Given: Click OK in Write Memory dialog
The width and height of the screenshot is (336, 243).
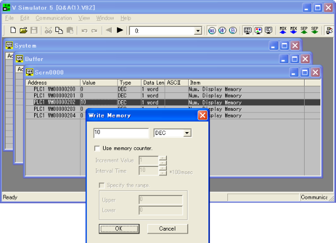Looking at the screenshot, I should pyautogui.click(x=119, y=228).
